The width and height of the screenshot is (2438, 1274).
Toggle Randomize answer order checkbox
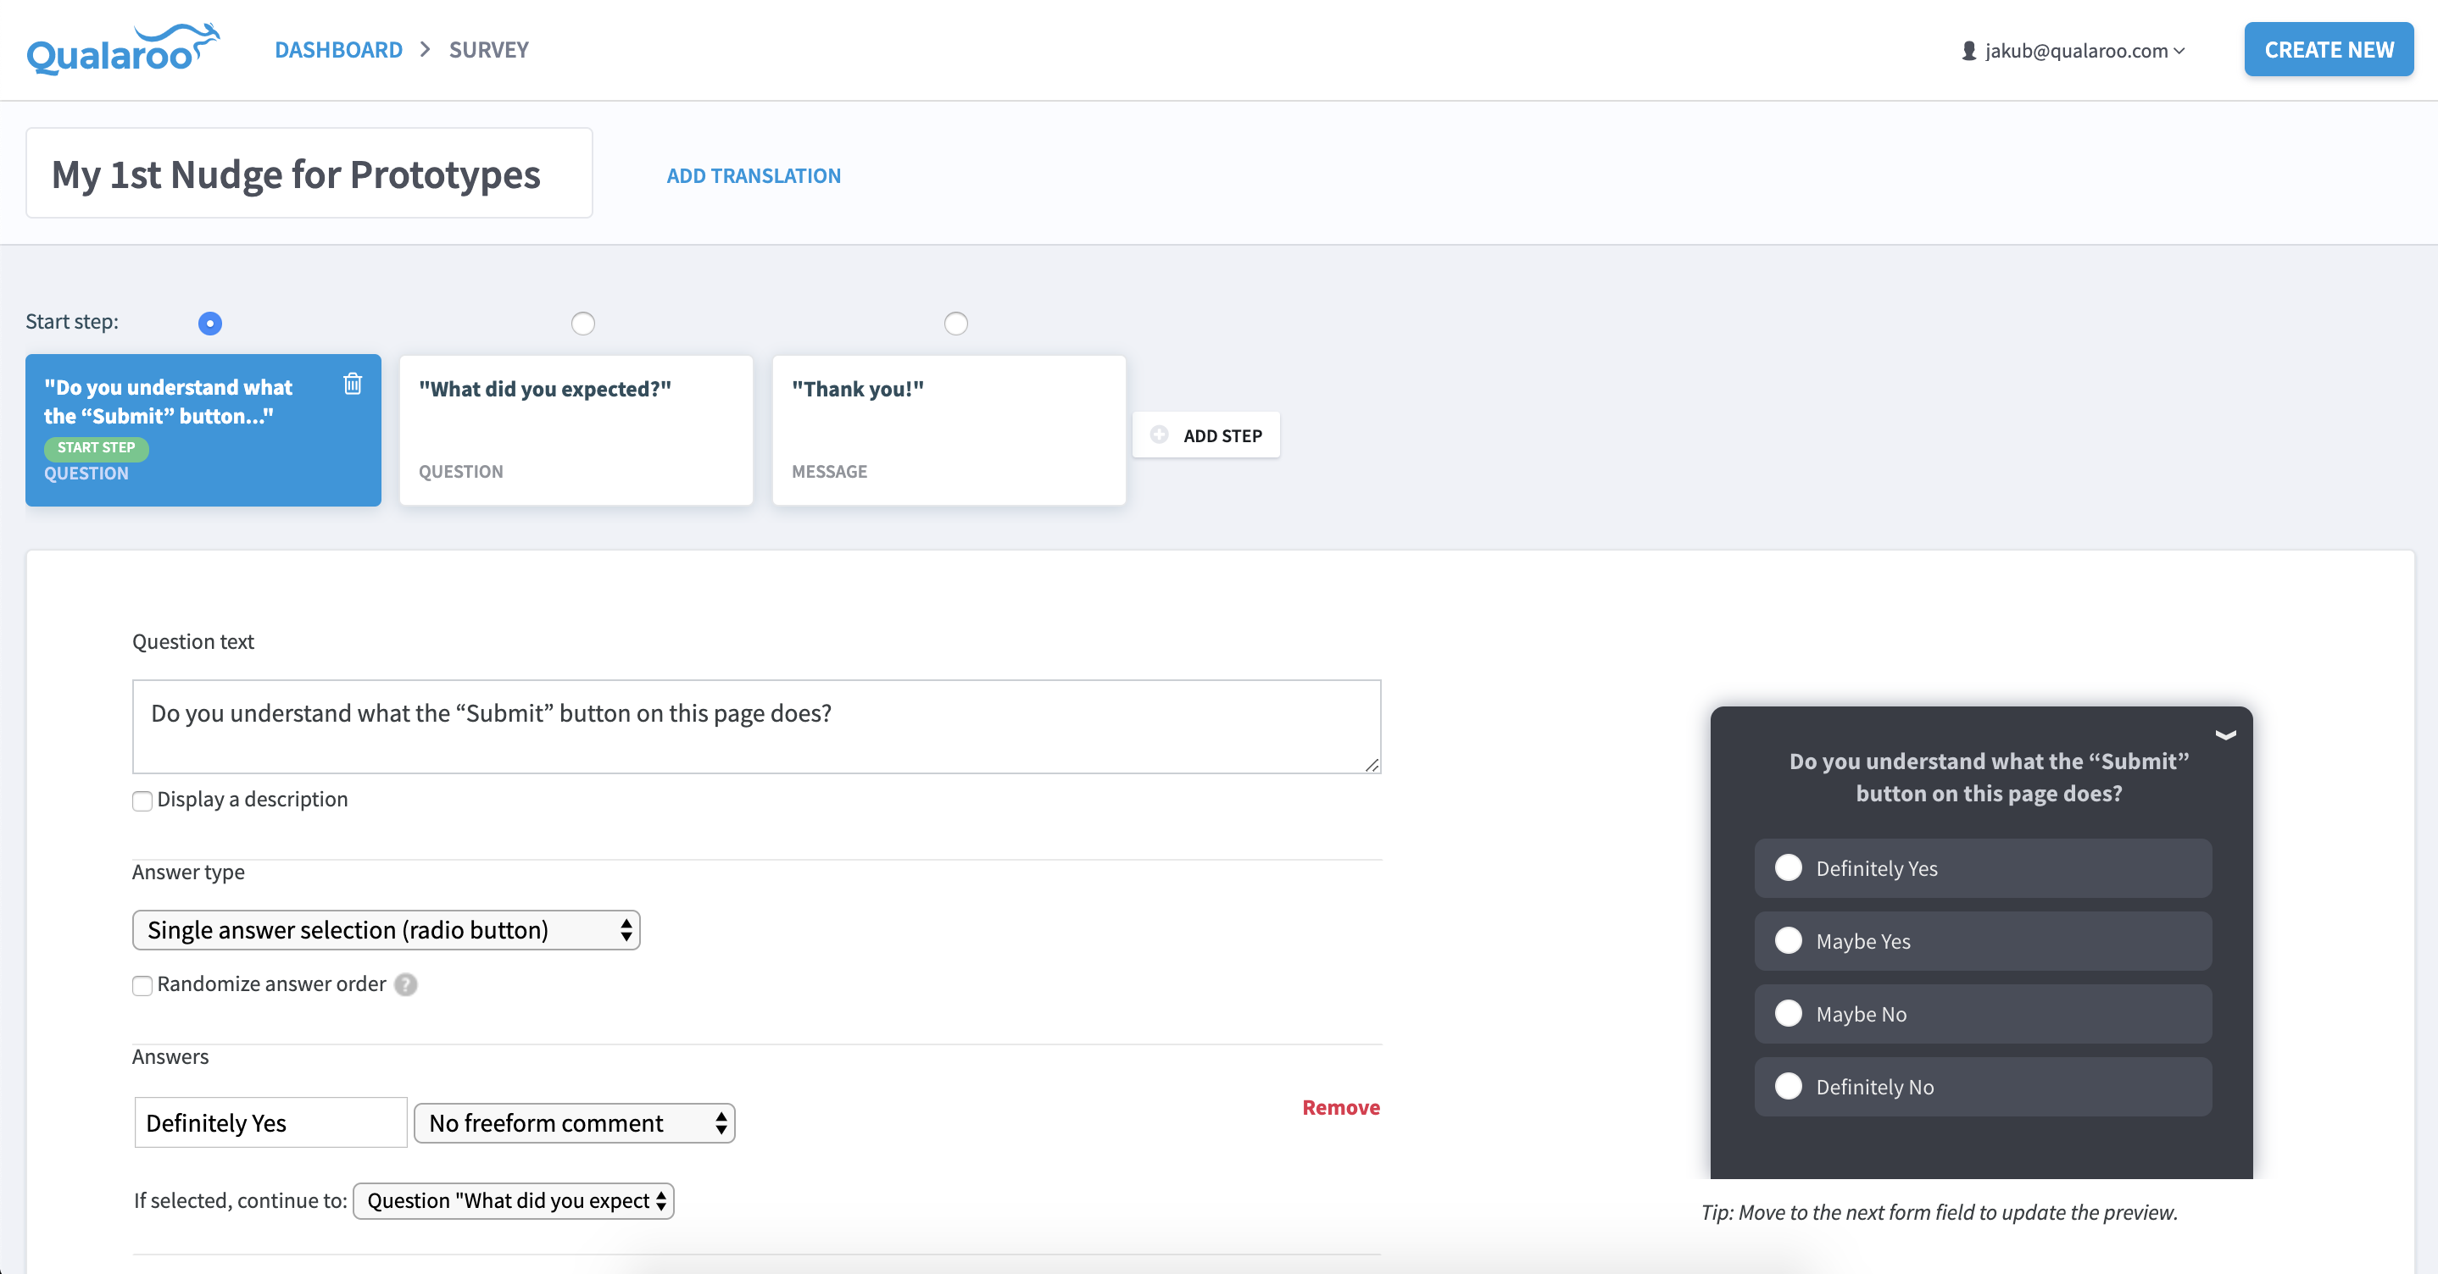[143, 985]
